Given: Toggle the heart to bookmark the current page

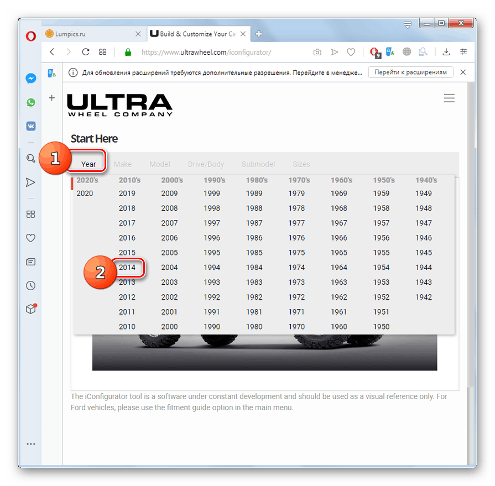Looking at the screenshot, I should (351, 51).
